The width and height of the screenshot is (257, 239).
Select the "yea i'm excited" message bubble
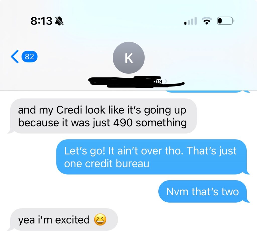pyautogui.click(x=63, y=219)
